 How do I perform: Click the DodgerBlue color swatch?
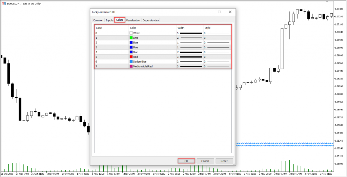131,62
